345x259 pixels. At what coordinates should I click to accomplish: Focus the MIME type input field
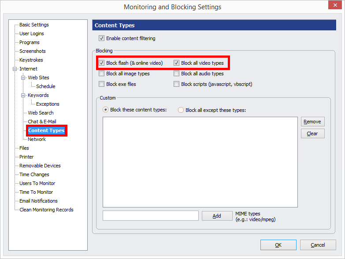(x=151, y=216)
